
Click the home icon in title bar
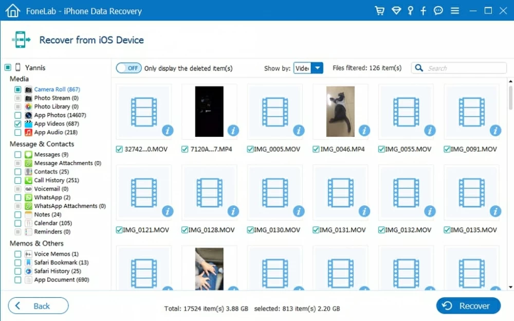click(x=13, y=10)
